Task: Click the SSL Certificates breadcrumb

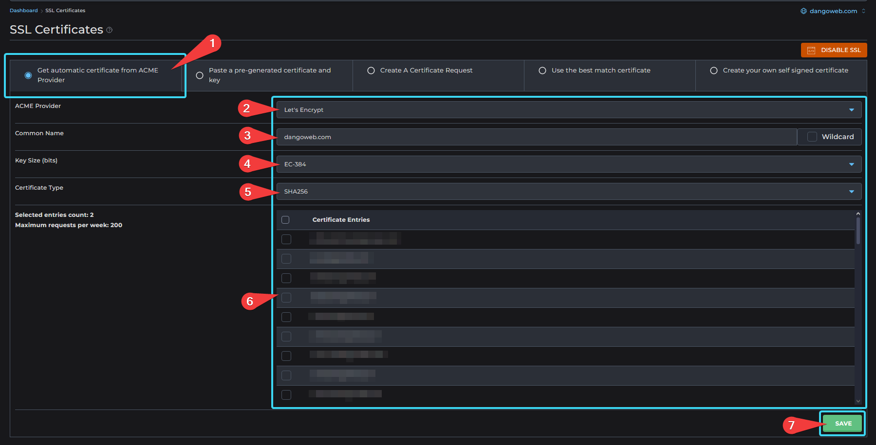Action: point(65,11)
